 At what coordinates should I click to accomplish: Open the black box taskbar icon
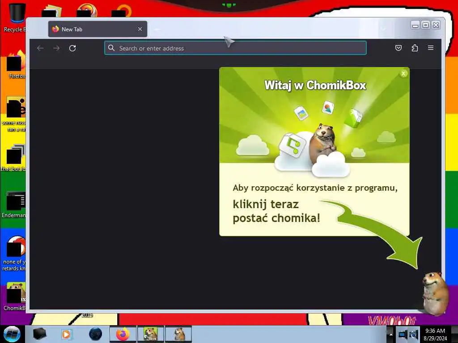click(39, 334)
